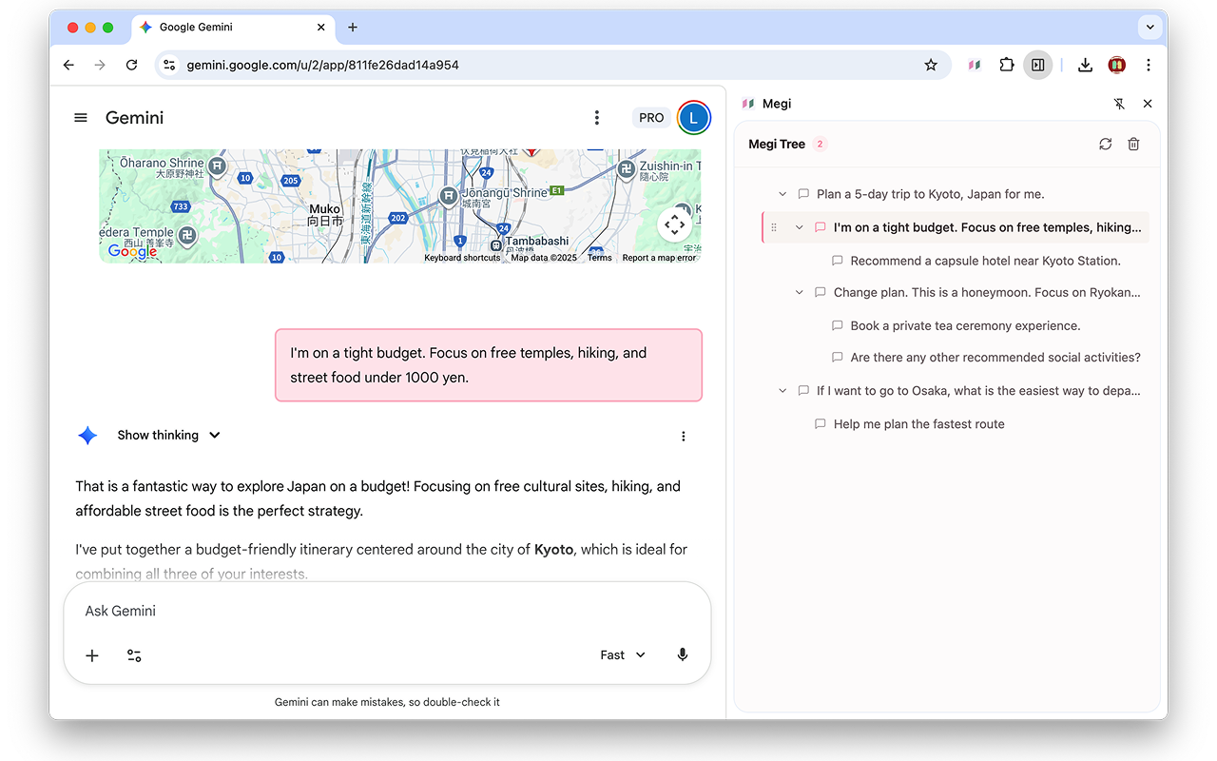
Task: Focus the Ask Gemini input field
Action: pos(387,611)
